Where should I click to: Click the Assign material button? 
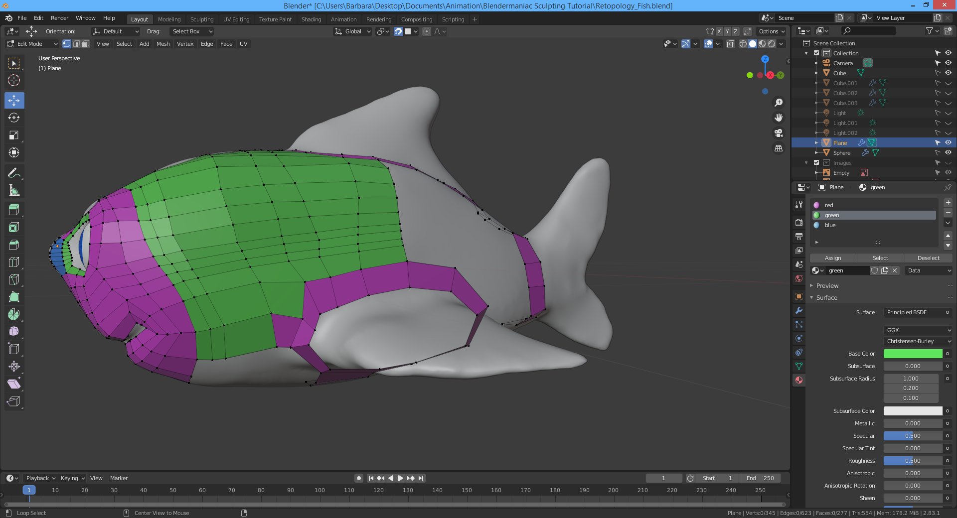[832, 258]
